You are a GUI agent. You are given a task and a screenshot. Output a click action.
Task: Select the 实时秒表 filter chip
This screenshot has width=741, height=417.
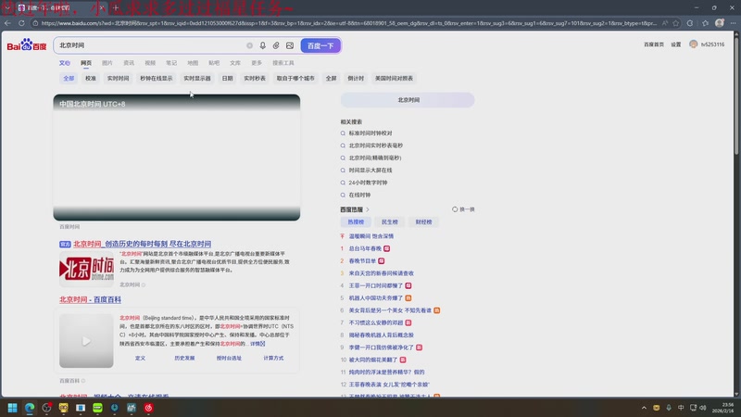point(255,79)
